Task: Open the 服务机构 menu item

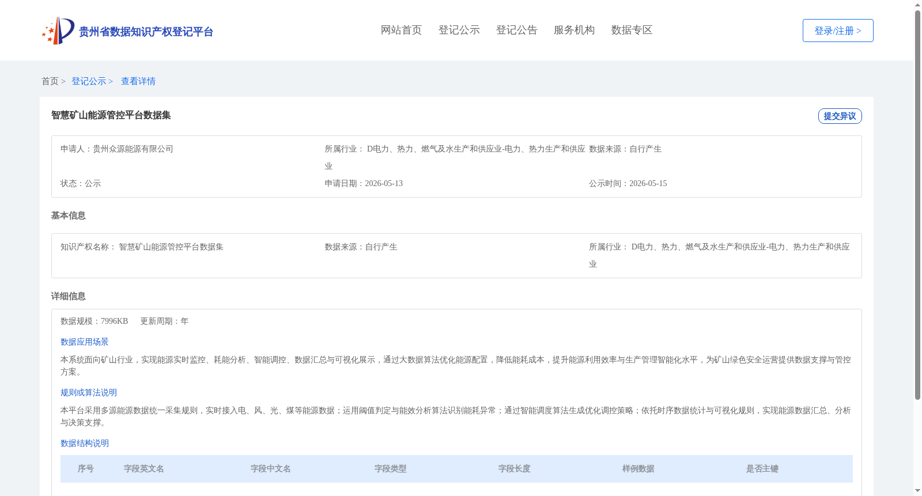Action: (574, 30)
